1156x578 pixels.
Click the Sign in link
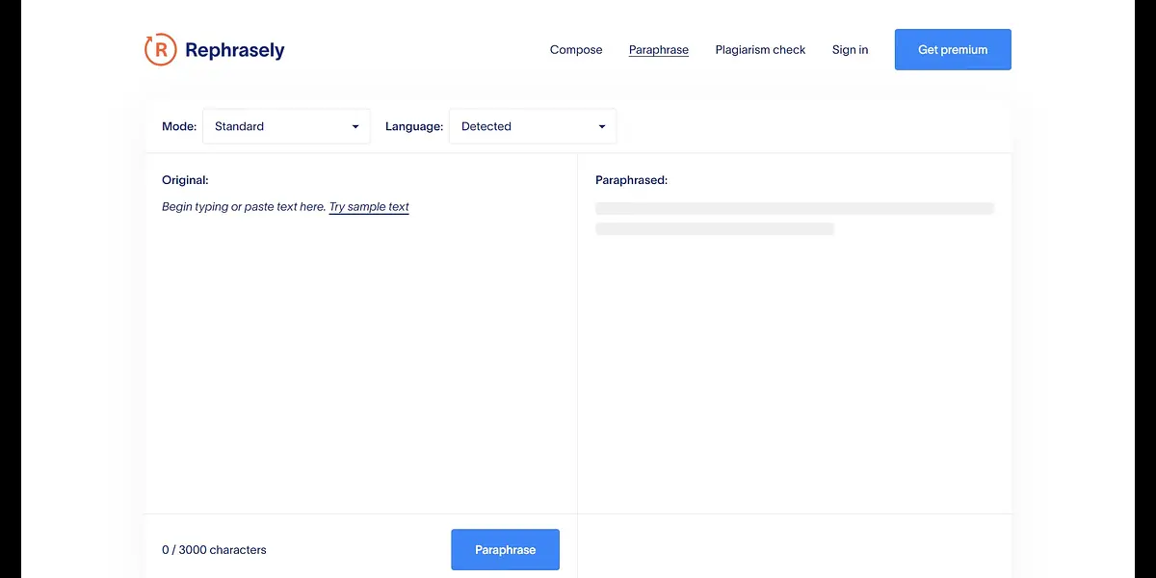[850, 50]
